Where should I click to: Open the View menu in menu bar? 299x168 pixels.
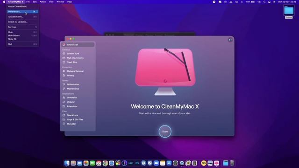pyautogui.click(x=51, y=2)
